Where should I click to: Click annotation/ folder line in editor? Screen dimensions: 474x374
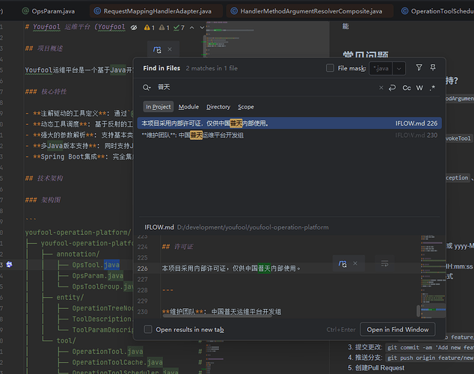(78, 254)
